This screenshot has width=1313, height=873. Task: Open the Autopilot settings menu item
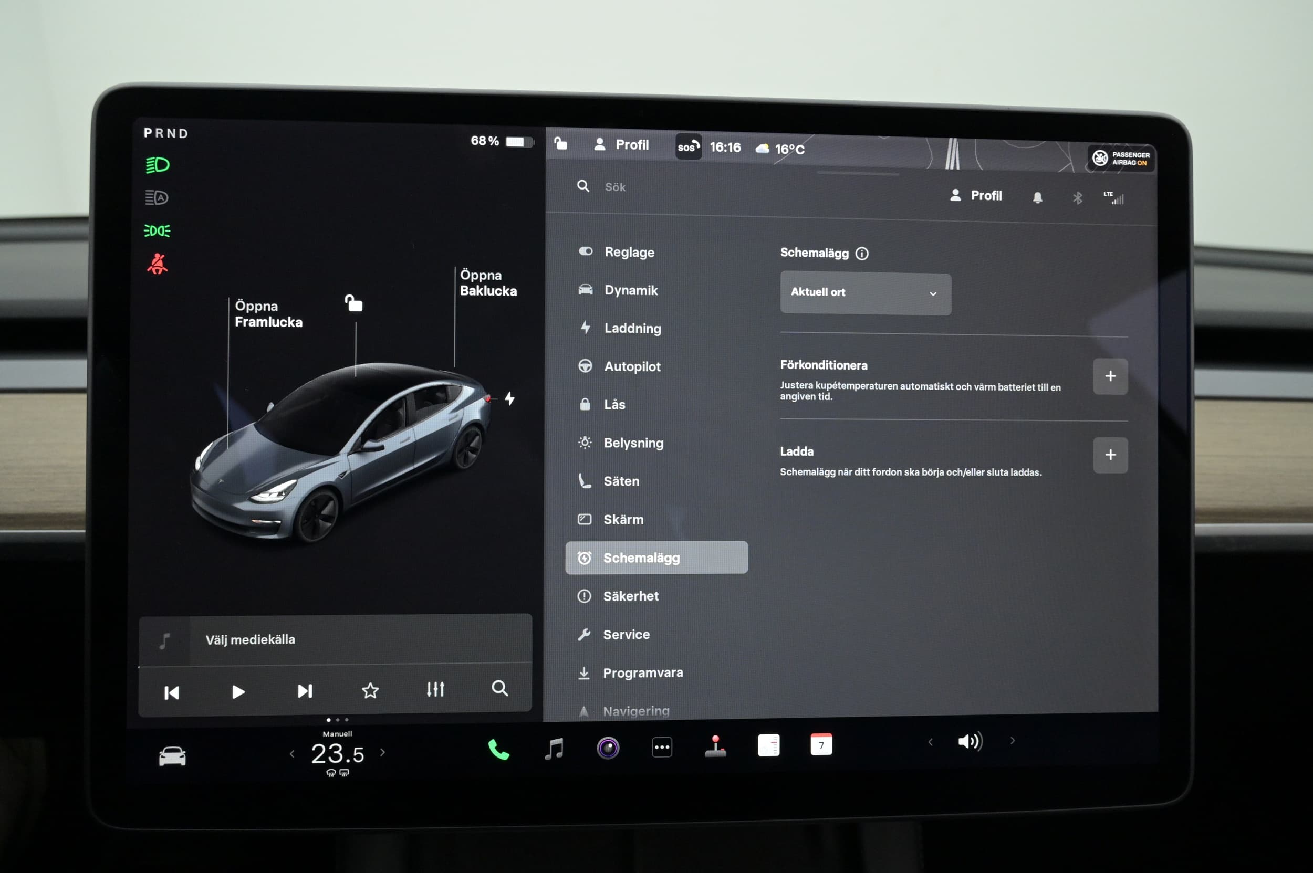pos(632,366)
